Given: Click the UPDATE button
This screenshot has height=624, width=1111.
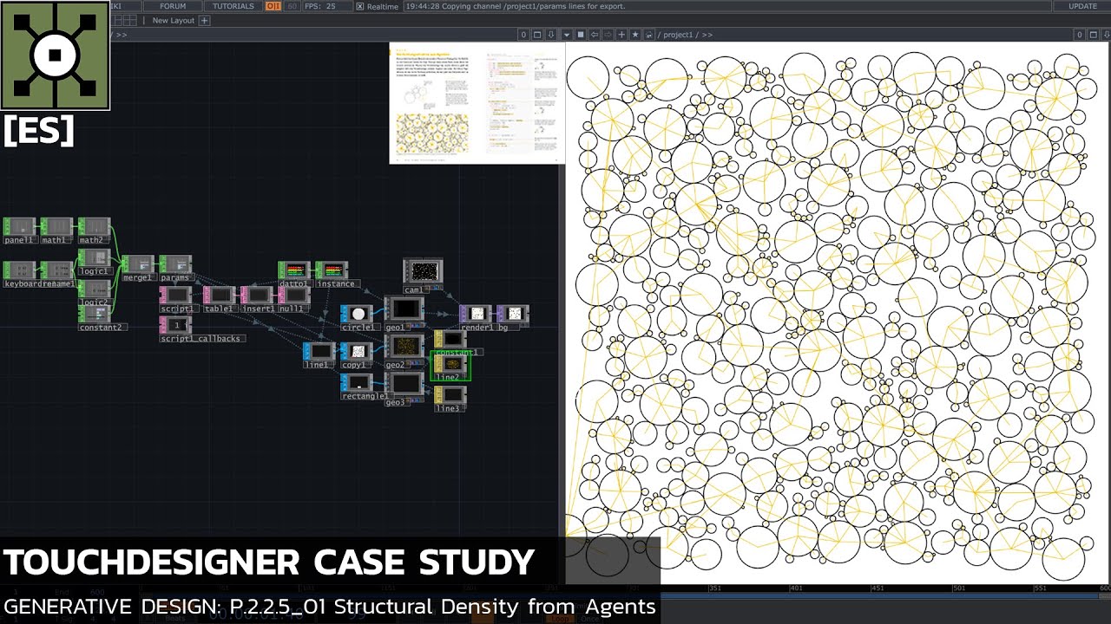Looking at the screenshot, I should pyautogui.click(x=1082, y=6).
